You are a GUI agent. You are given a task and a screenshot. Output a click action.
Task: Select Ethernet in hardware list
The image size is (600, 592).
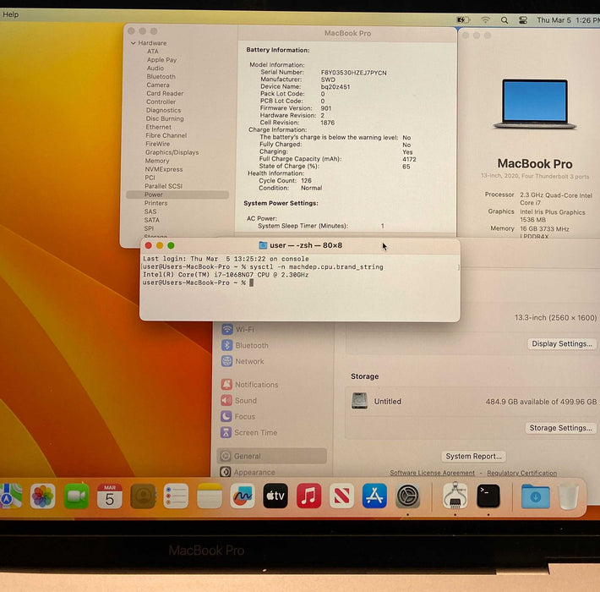[158, 127]
